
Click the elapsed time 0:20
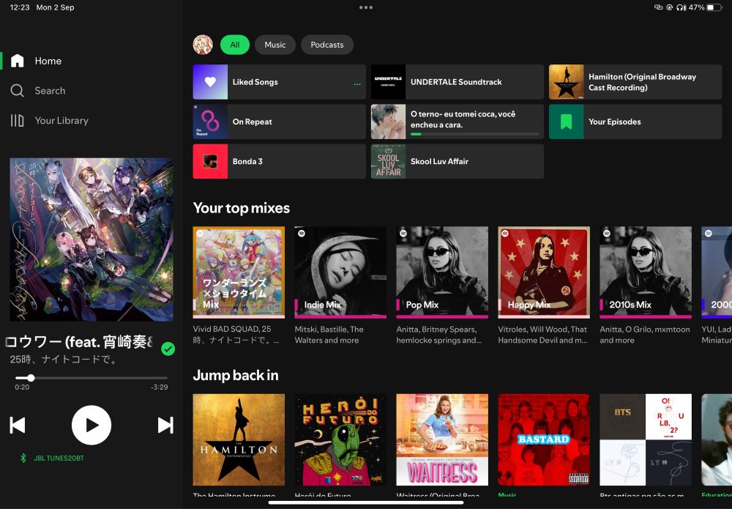(x=22, y=387)
